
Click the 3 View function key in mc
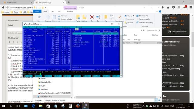click(48, 76)
